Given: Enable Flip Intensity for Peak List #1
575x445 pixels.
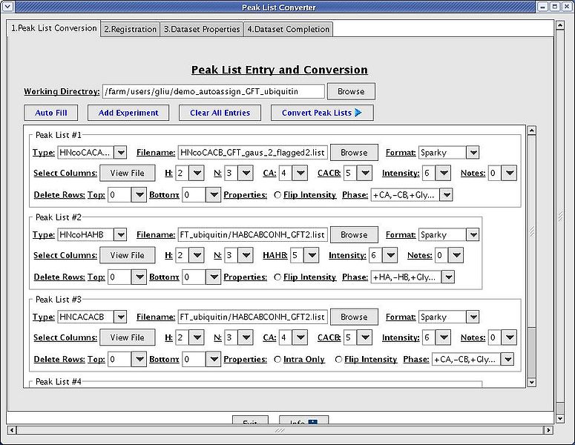Looking at the screenshot, I should (277, 195).
